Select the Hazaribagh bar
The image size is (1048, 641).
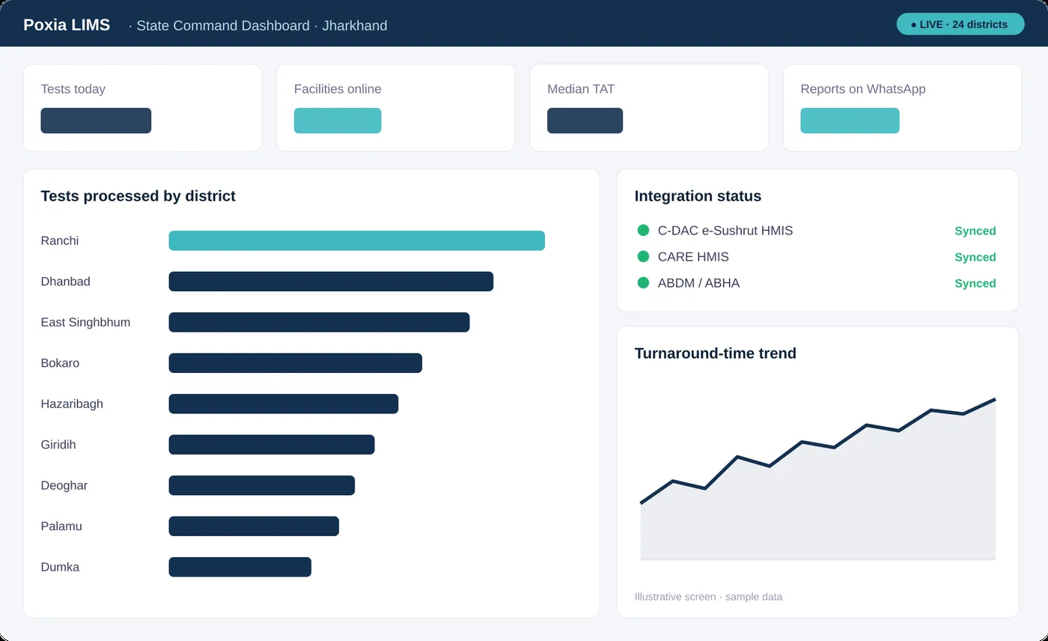(x=283, y=404)
